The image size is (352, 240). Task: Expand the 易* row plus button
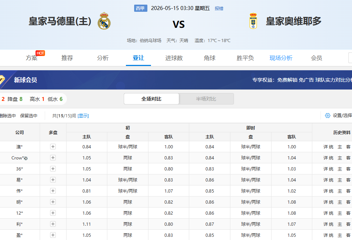[x=53, y=180]
